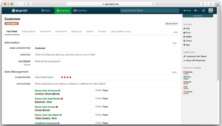Image resolution: width=222 pixels, height=126 pixels.
Task: Reload the page in Safari
Action: (153, 4)
